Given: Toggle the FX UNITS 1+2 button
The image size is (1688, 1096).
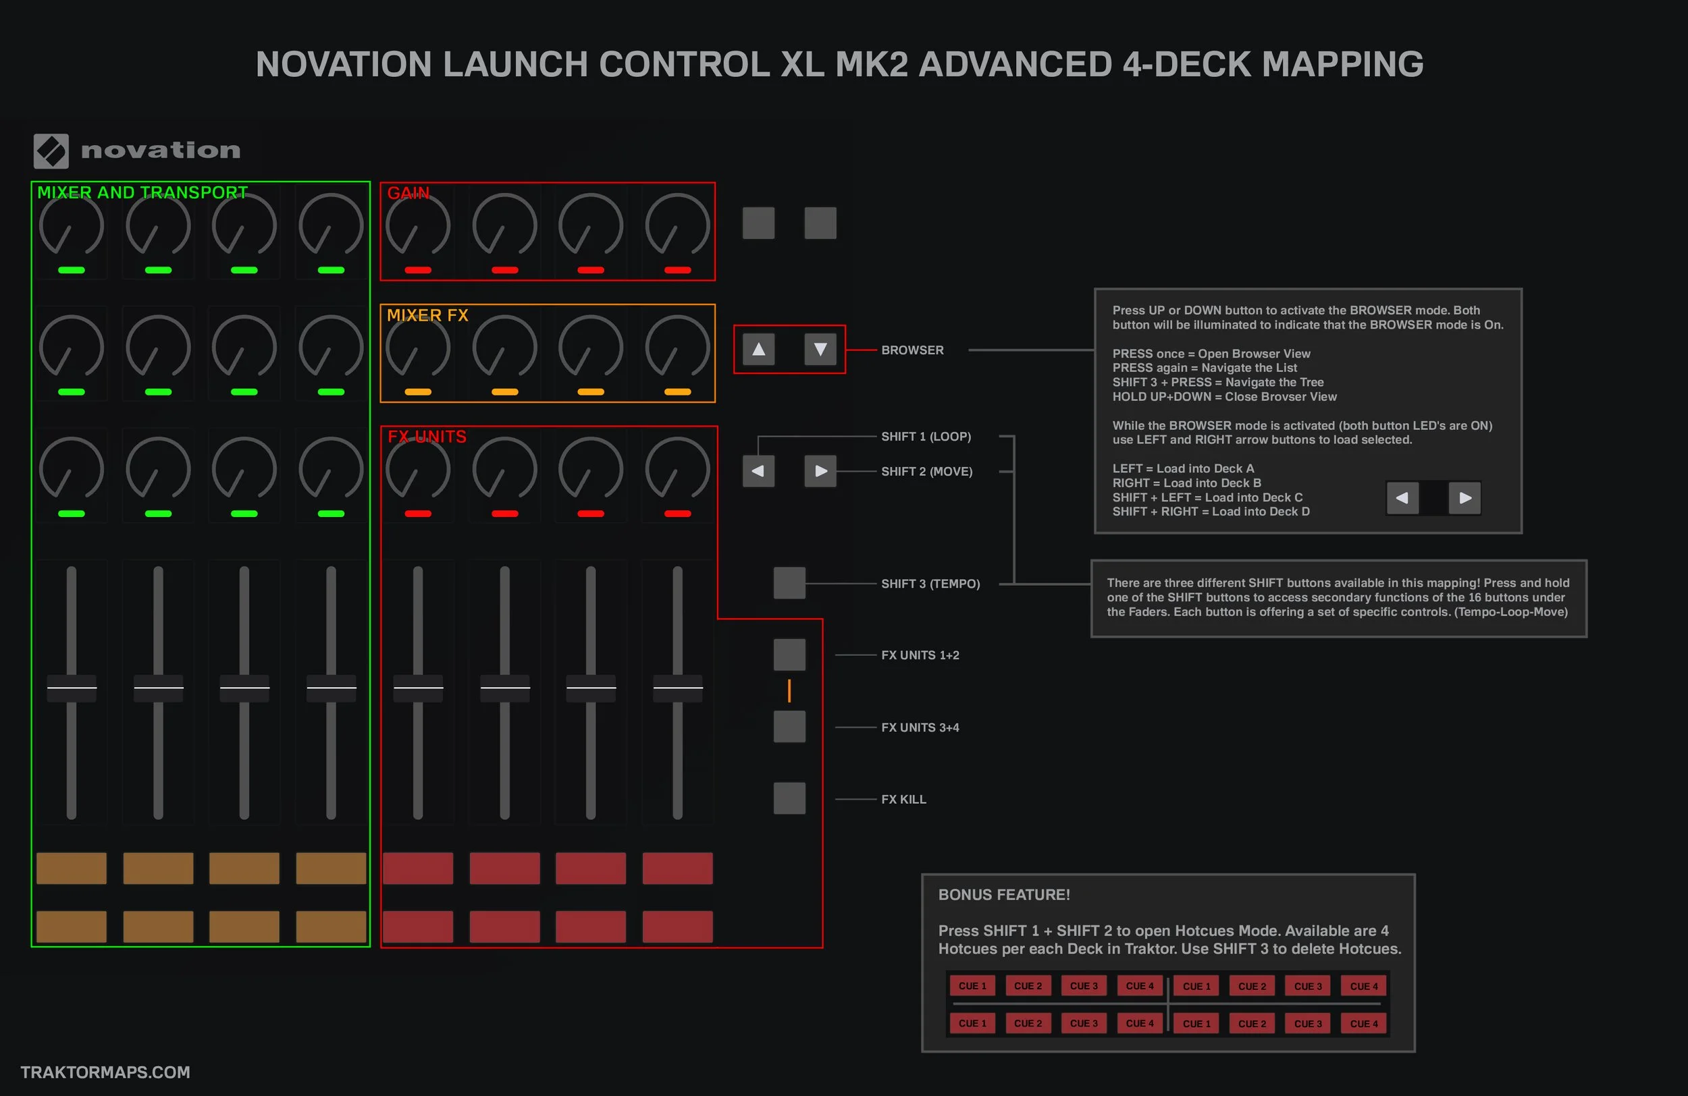Looking at the screenshot, I should point(789,655).
